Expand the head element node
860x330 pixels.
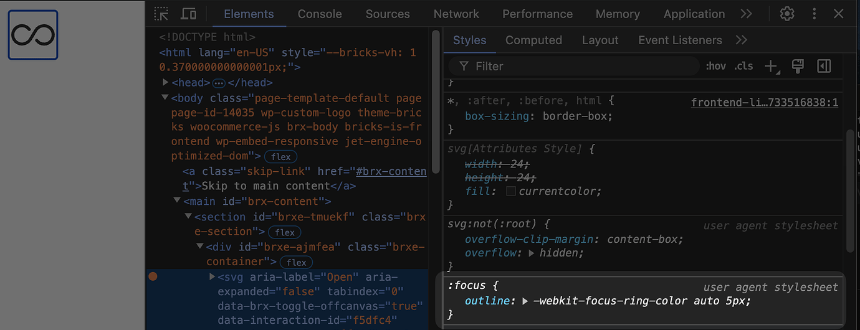[x=166, y=82]
